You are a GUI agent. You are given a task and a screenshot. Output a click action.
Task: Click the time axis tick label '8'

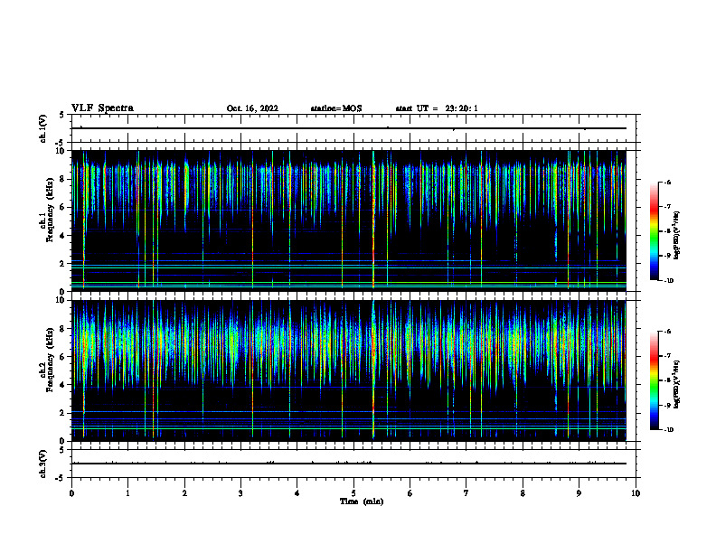(523, 493)
